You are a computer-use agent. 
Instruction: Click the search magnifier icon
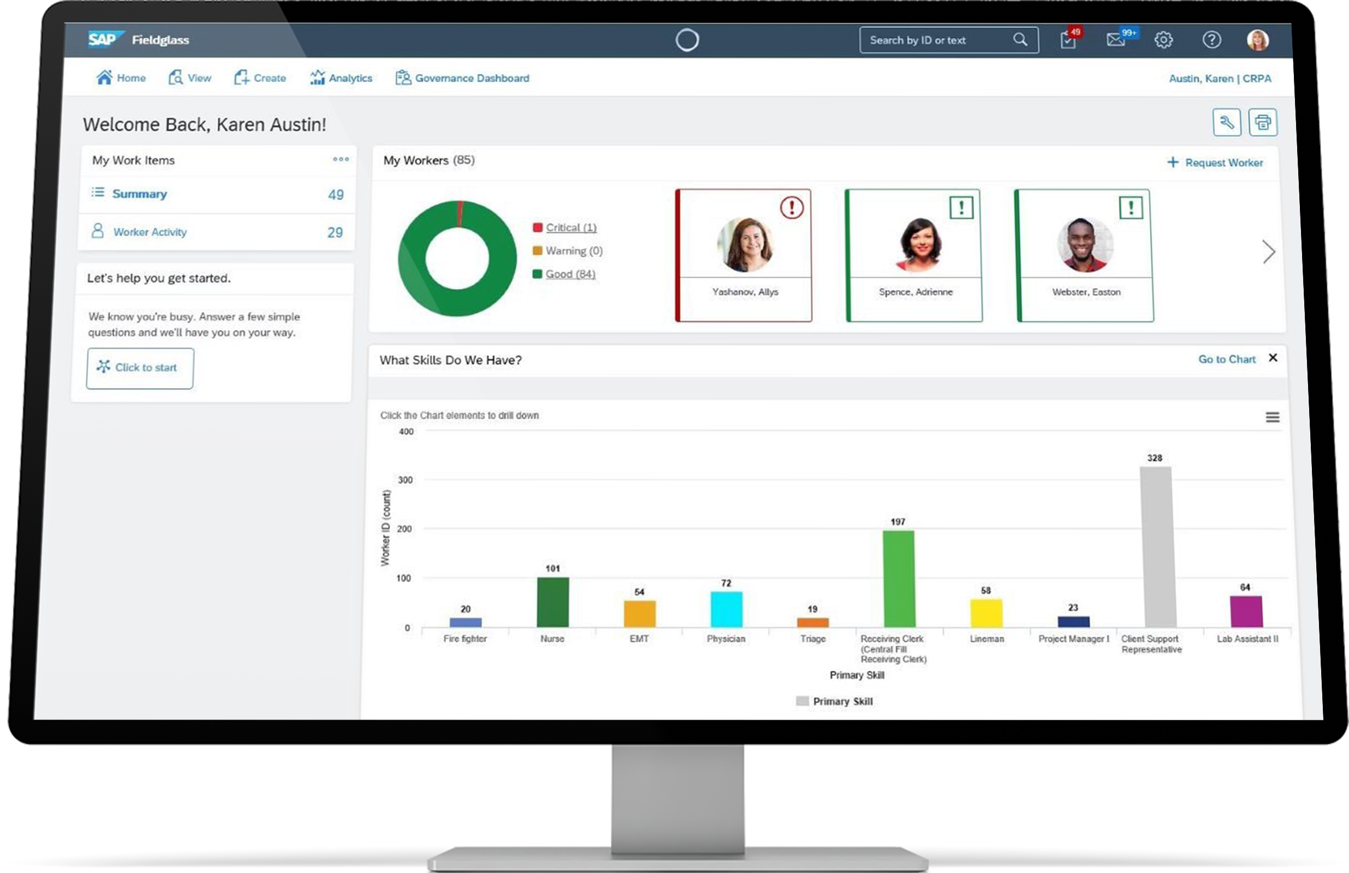coord(1020,40)
